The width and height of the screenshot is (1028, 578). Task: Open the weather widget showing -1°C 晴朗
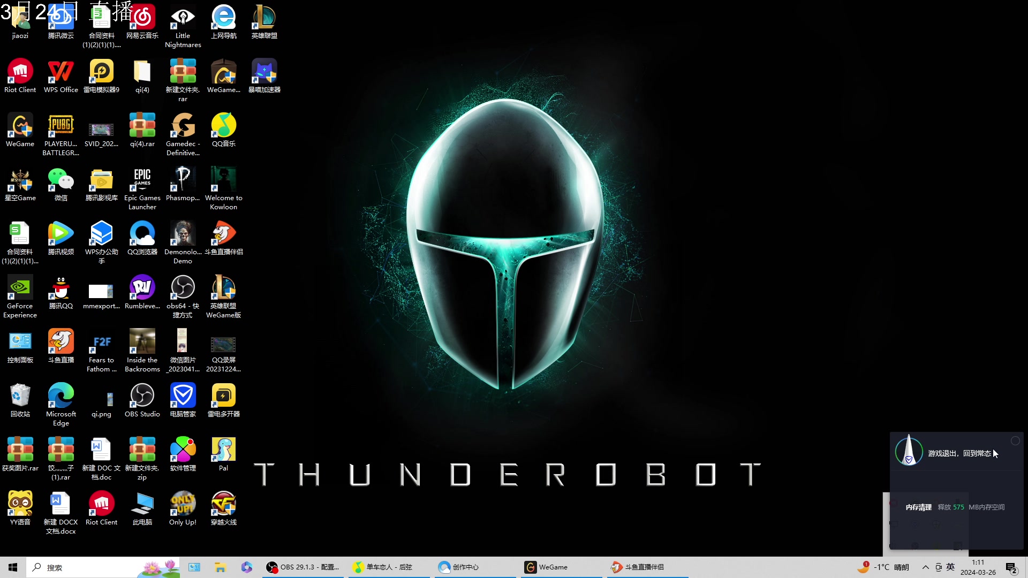(x=883, y=567)
